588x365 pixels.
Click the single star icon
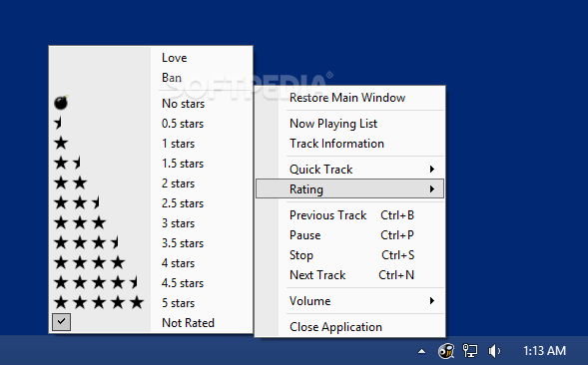61,143
